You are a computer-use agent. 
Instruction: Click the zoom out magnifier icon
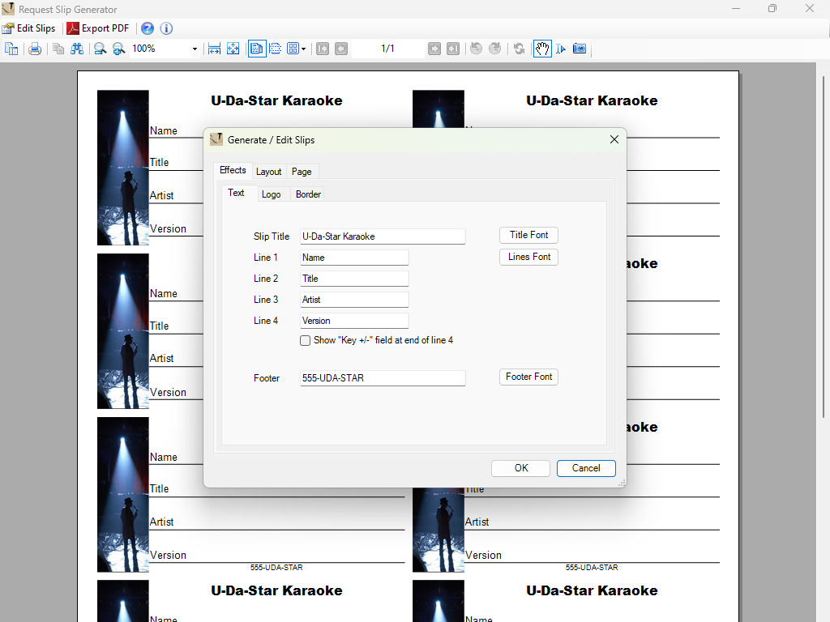(x=100, y=49)
